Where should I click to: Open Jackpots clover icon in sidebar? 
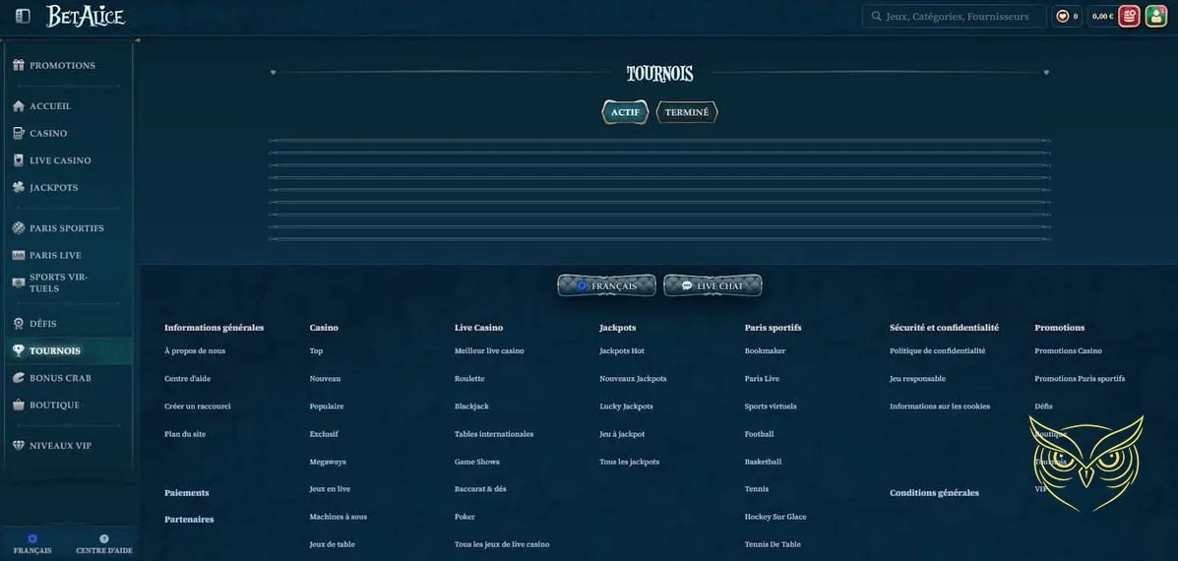click(x=19, y=187)
